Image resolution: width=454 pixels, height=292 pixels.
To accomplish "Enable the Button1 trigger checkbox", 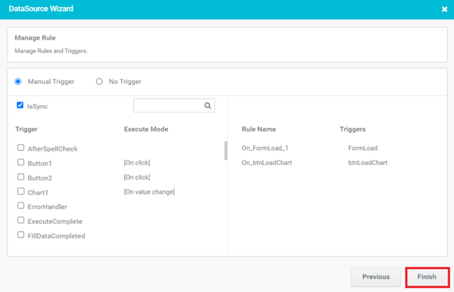I will point(21,162).
